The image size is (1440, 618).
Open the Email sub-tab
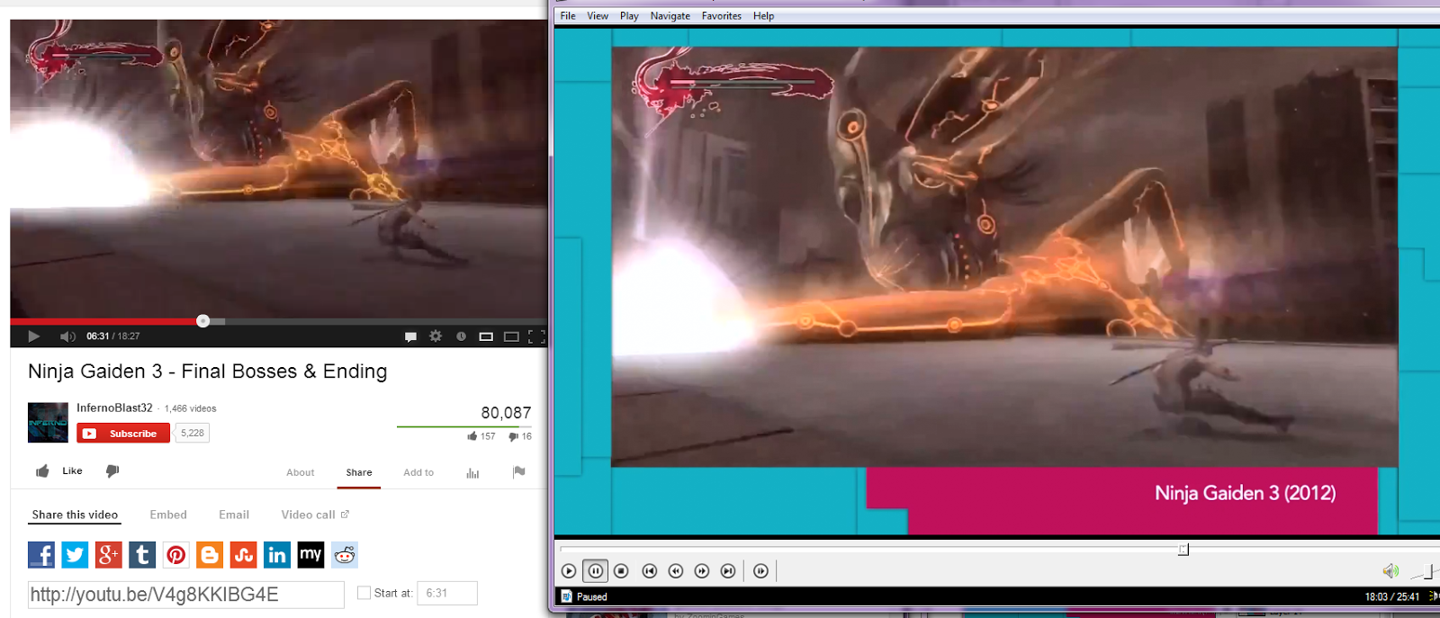[x=234, y=515]
